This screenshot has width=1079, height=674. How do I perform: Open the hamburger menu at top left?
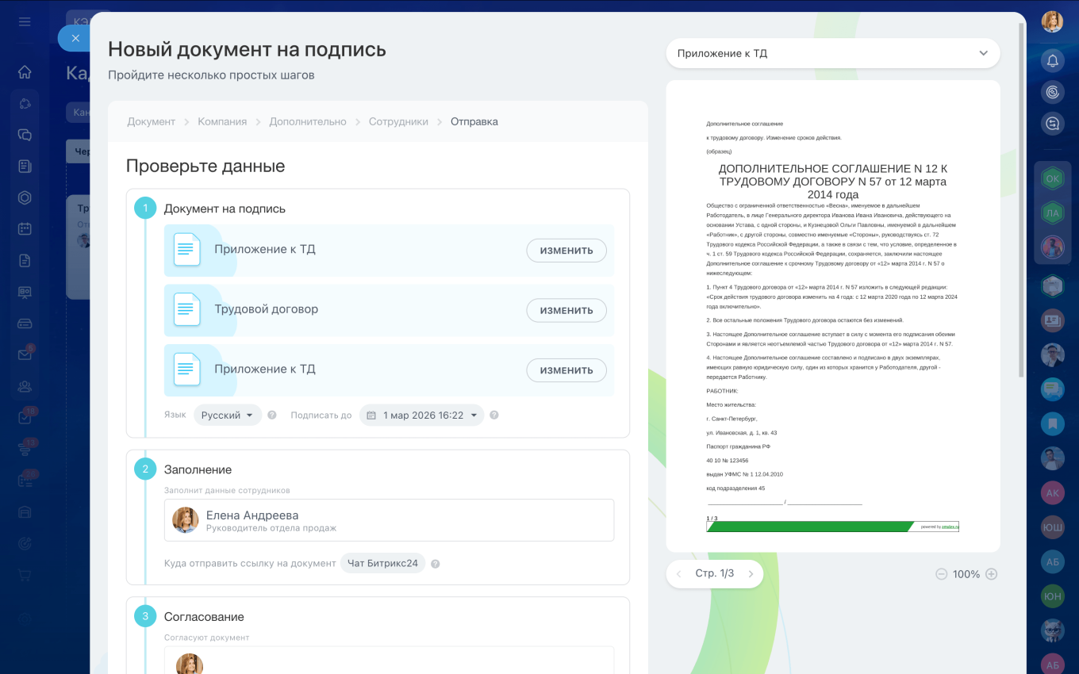tap(24, 21)
